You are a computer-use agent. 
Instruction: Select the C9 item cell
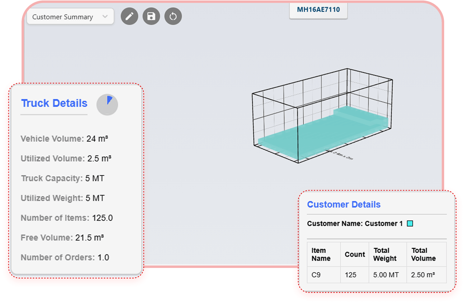[316, 275]
